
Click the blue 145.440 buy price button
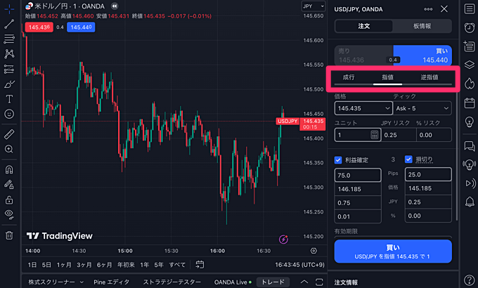pyautogui.click(x=81, y=27)
